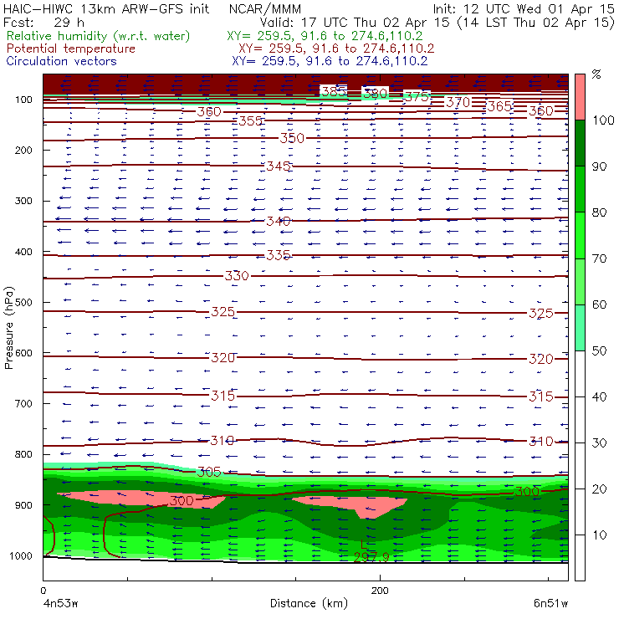Viewport: 619px width, 619px height.
Task: Click the '40' colorbar label
Action: pos(599,397)
